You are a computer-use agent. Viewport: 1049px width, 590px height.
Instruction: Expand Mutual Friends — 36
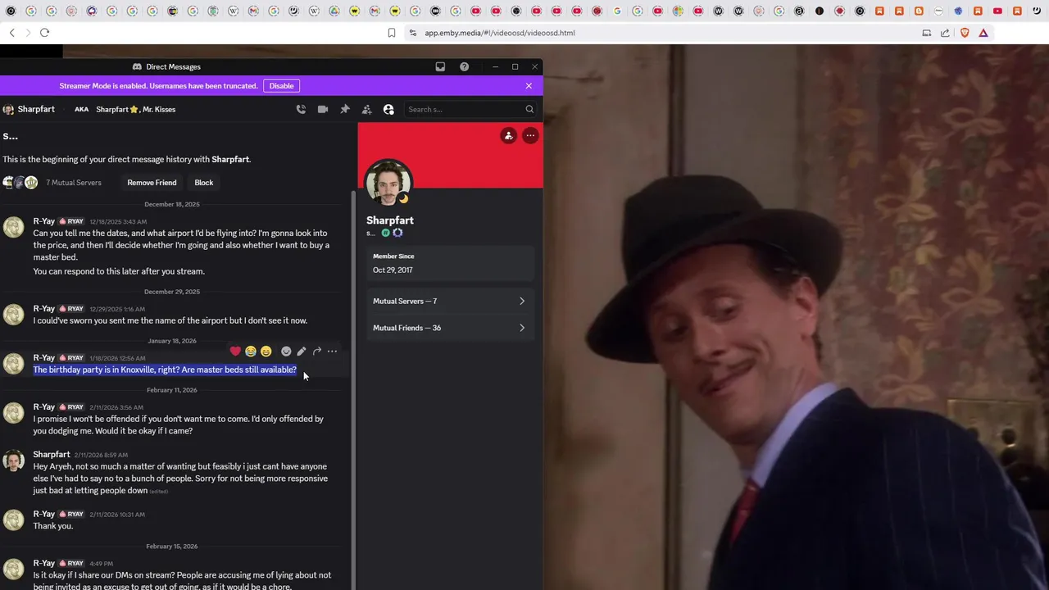coord(450,328)
